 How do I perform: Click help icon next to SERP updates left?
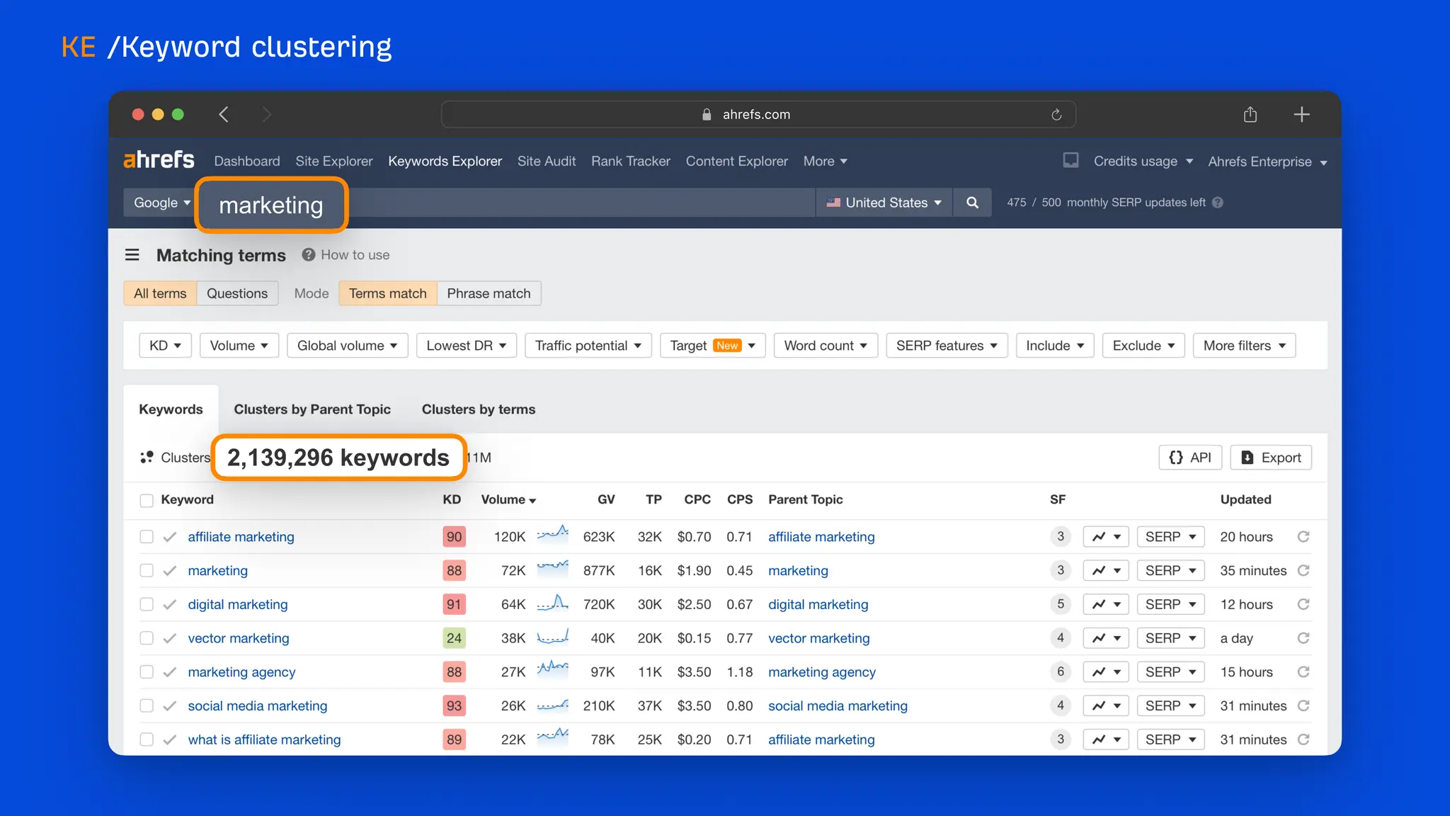[x=1218, y=203]
